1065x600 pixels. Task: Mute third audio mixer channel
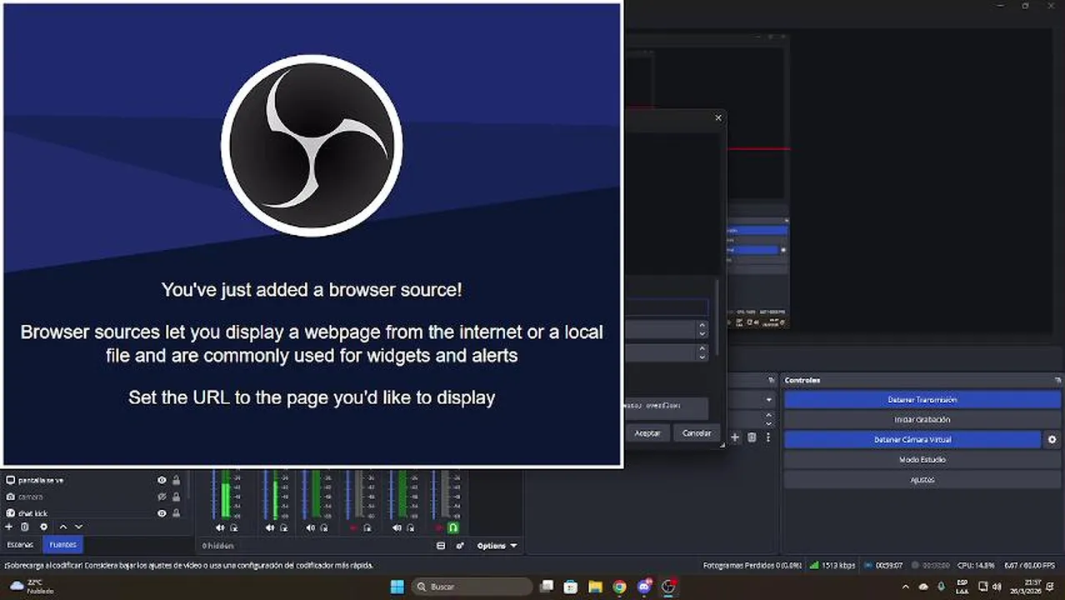pyautogui.click(x=310, y=528)
